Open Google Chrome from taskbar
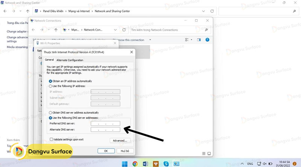The height and width of the screenshot is (167, 301). coord(135,164)
